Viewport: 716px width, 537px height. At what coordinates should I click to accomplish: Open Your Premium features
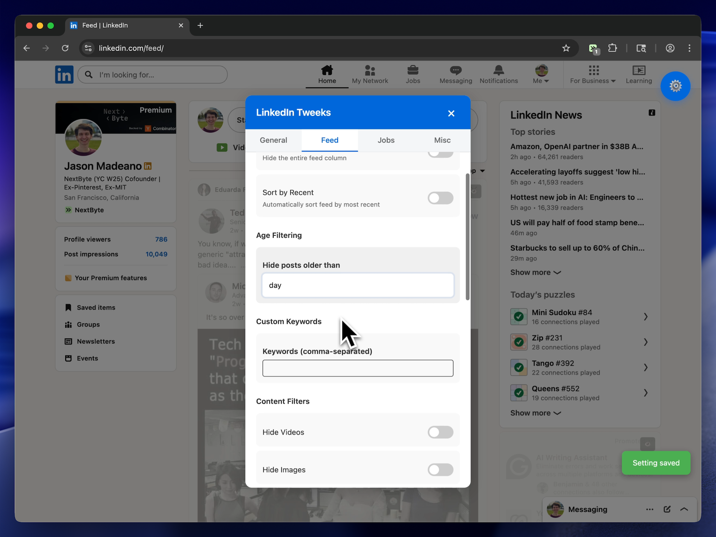point(110,278)
